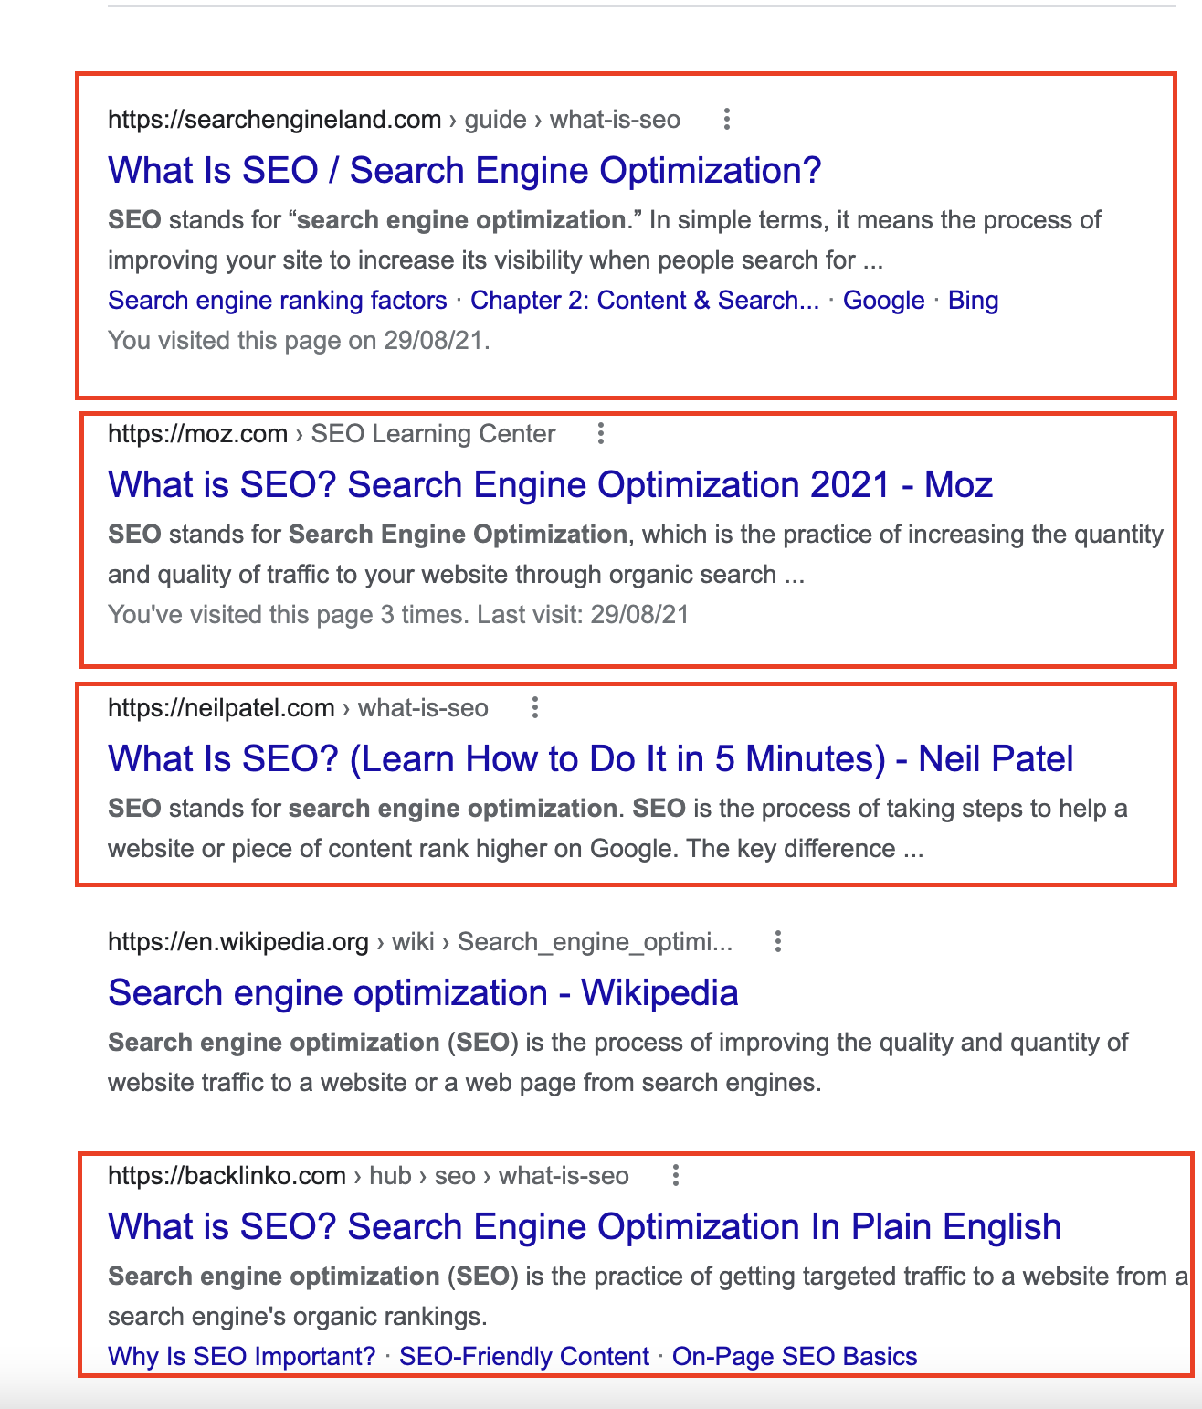Screen dimensions: 1202x1409
Task: Open the "Why Is SEO Important?" sitelink
Action: click(x=241, y=1357)
